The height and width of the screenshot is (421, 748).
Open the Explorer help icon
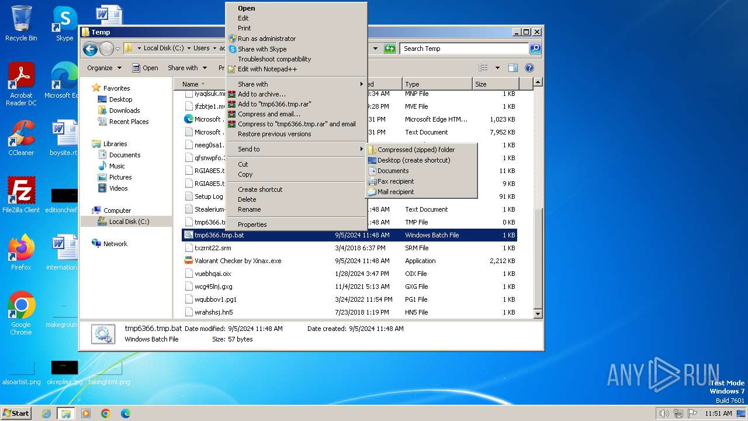pos(529,68)
